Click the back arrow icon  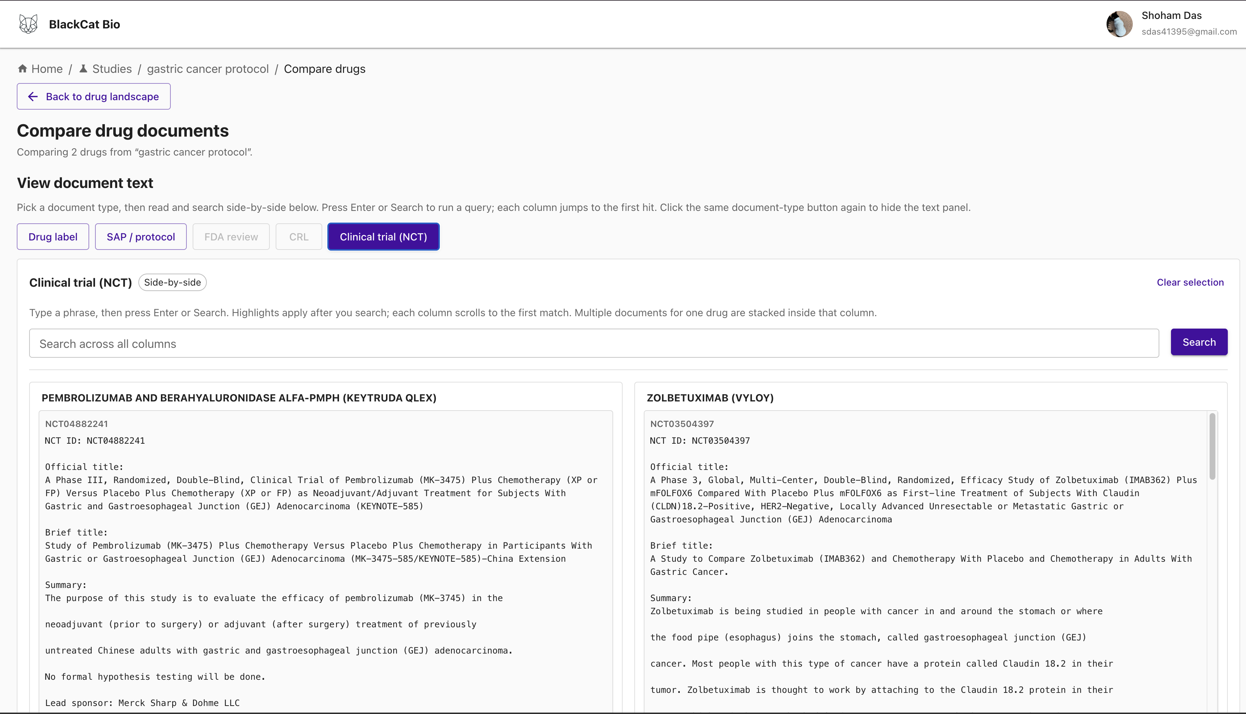(x=33, y=97)
